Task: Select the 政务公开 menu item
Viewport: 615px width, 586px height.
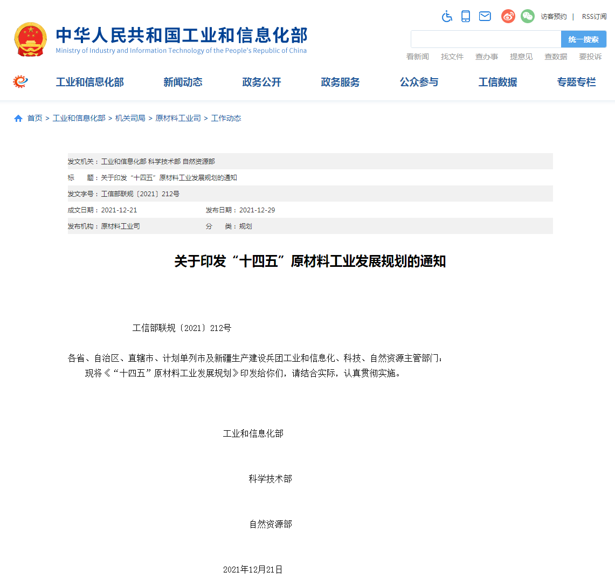Action: pyautogui.click(x=261, y=82)
